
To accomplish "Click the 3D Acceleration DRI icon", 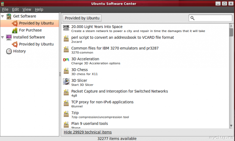I will click(x=66, y=60).
